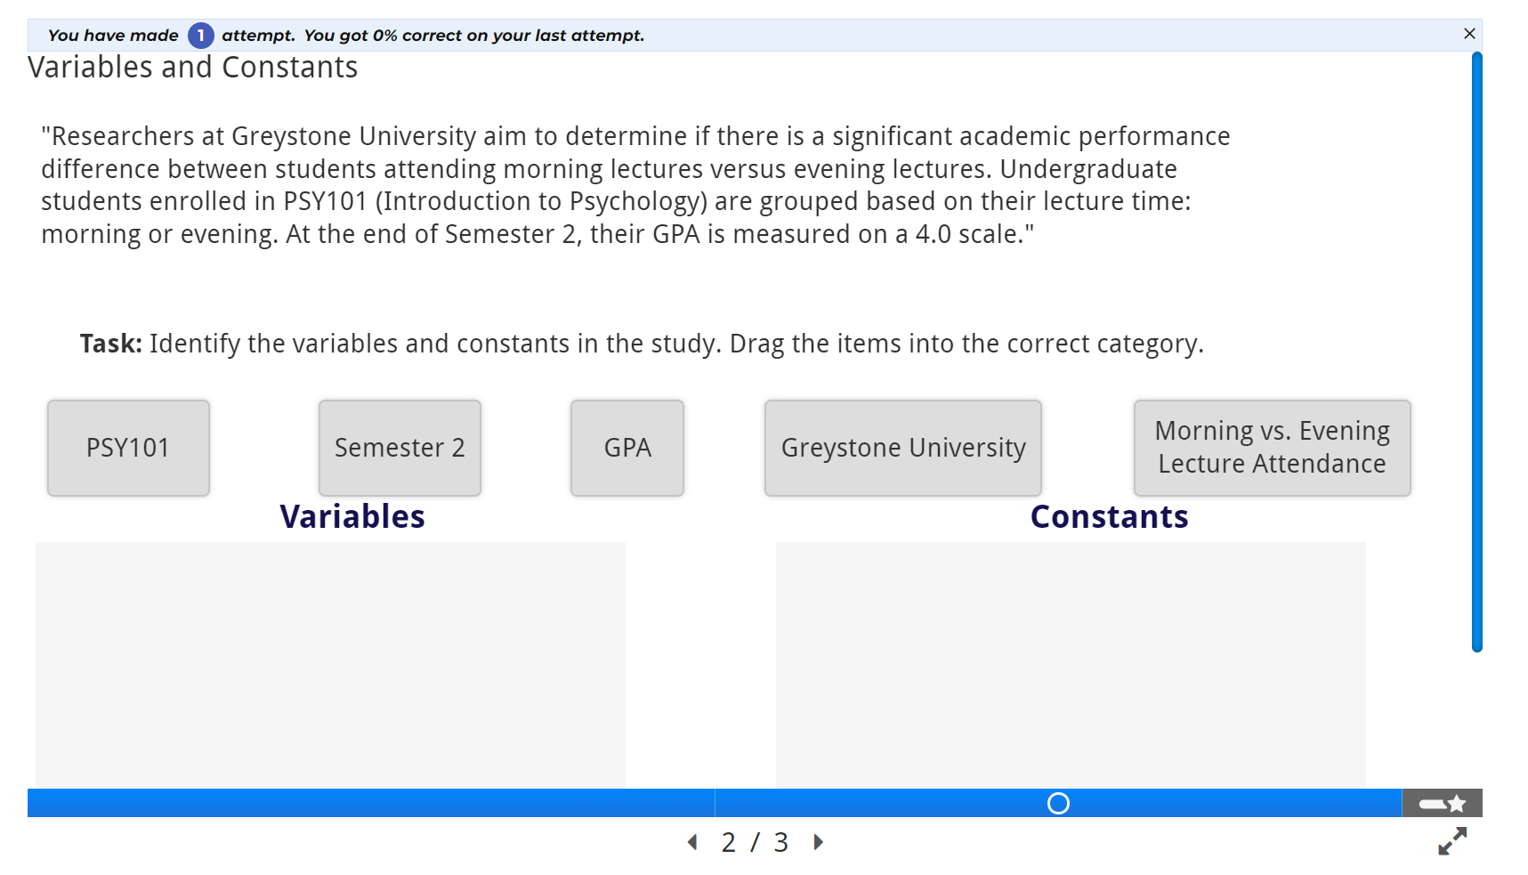Select the Semester 2 item
Screen dimensions: 1528x875
(400, 448)
